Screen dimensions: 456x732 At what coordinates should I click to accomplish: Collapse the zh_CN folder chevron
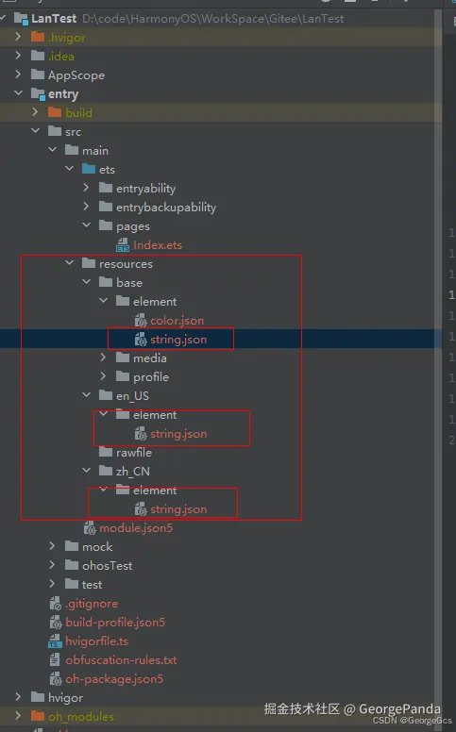(87, 470)
